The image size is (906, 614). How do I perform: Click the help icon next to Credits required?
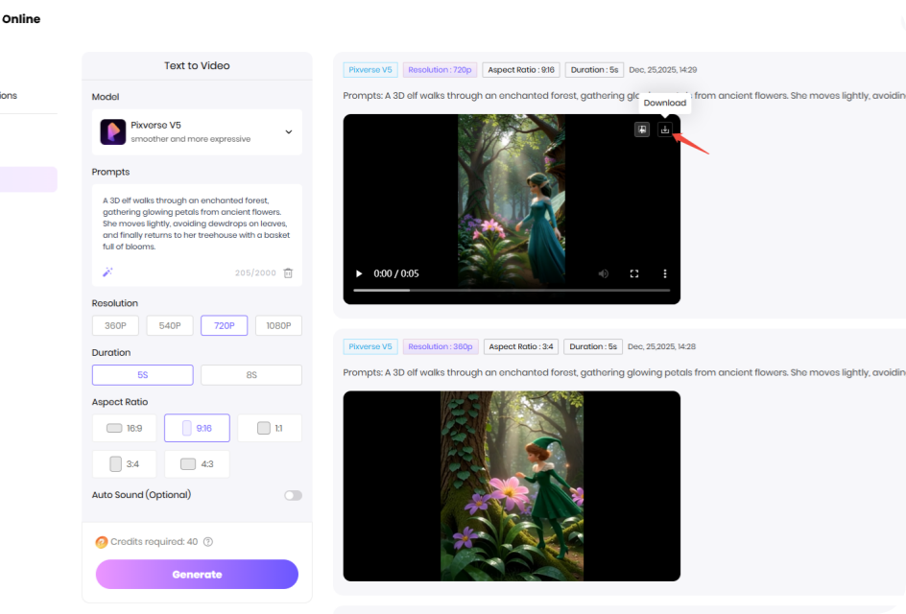pyautogui.click(x=208, y=542)
